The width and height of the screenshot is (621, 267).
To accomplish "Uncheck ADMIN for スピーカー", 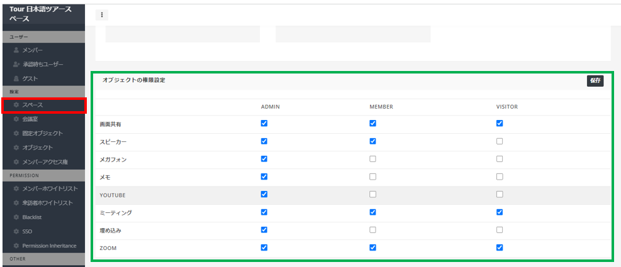I will (264, 141).
